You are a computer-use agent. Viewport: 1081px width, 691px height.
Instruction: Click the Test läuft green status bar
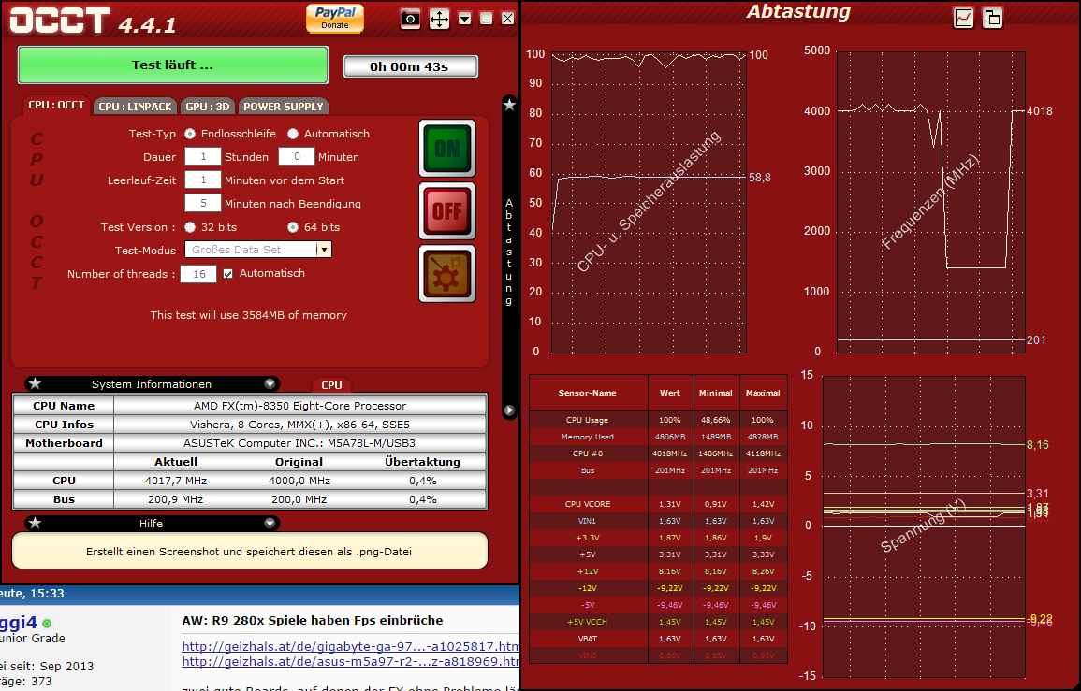coord(172,65)
